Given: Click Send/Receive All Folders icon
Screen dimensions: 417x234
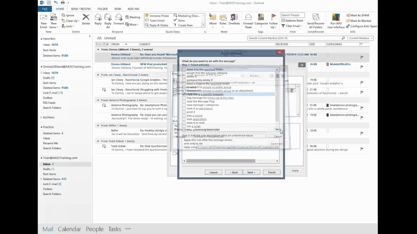Looking at the screenshot, I should [x=316, y=21].
